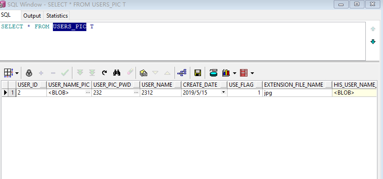Click the fetch next page icon

pos(80,73)
